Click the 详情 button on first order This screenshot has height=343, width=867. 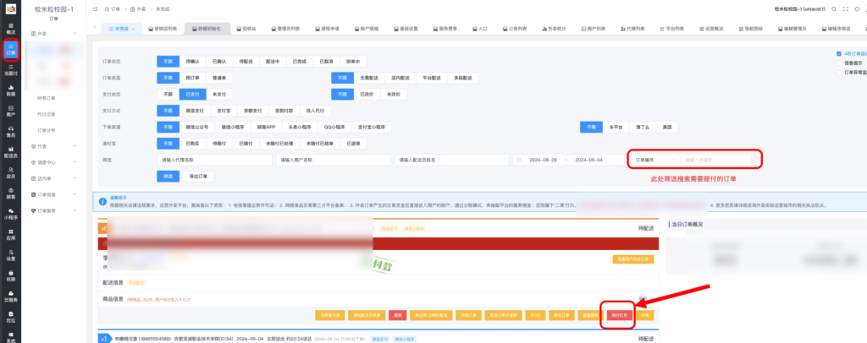point(644,315)
